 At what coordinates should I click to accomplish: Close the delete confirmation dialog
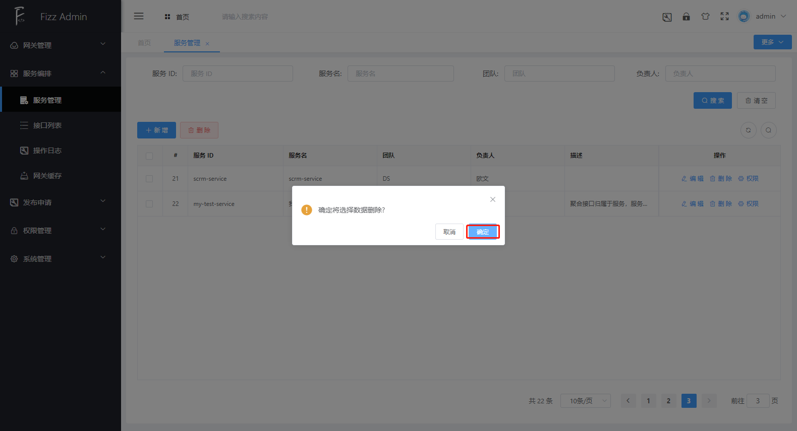493,199
